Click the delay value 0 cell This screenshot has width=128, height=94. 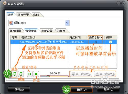[96, 42]
